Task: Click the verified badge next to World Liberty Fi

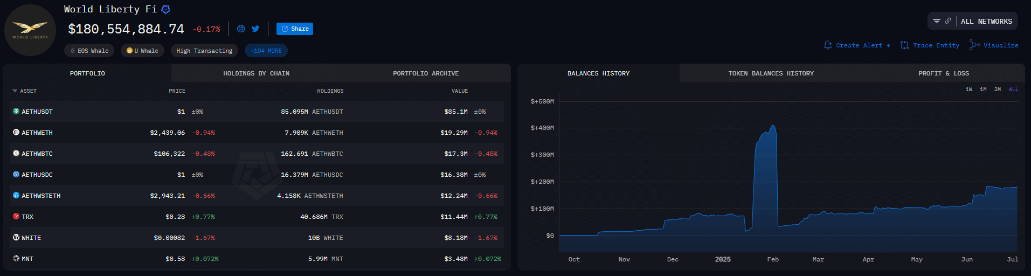Action: [166, 9]
